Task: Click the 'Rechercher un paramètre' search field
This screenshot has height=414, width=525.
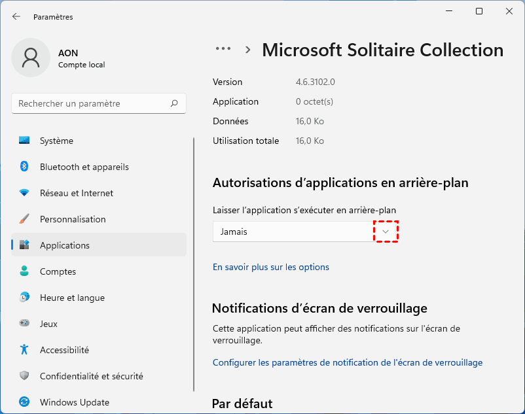Action: pyautogui.click(x=92, y=103)
